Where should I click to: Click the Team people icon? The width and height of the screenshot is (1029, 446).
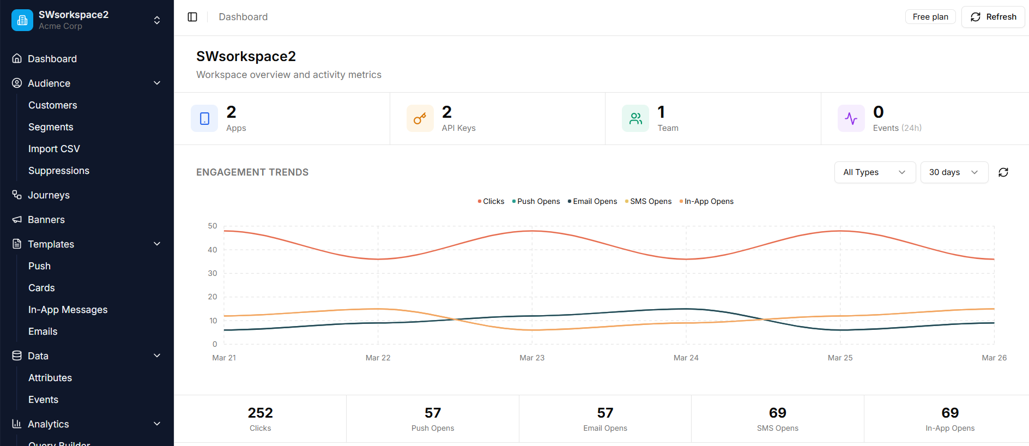(635, 118)
